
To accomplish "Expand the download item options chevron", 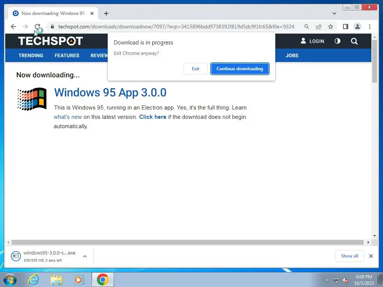I will pyautogui.click(x=85, y=256).
